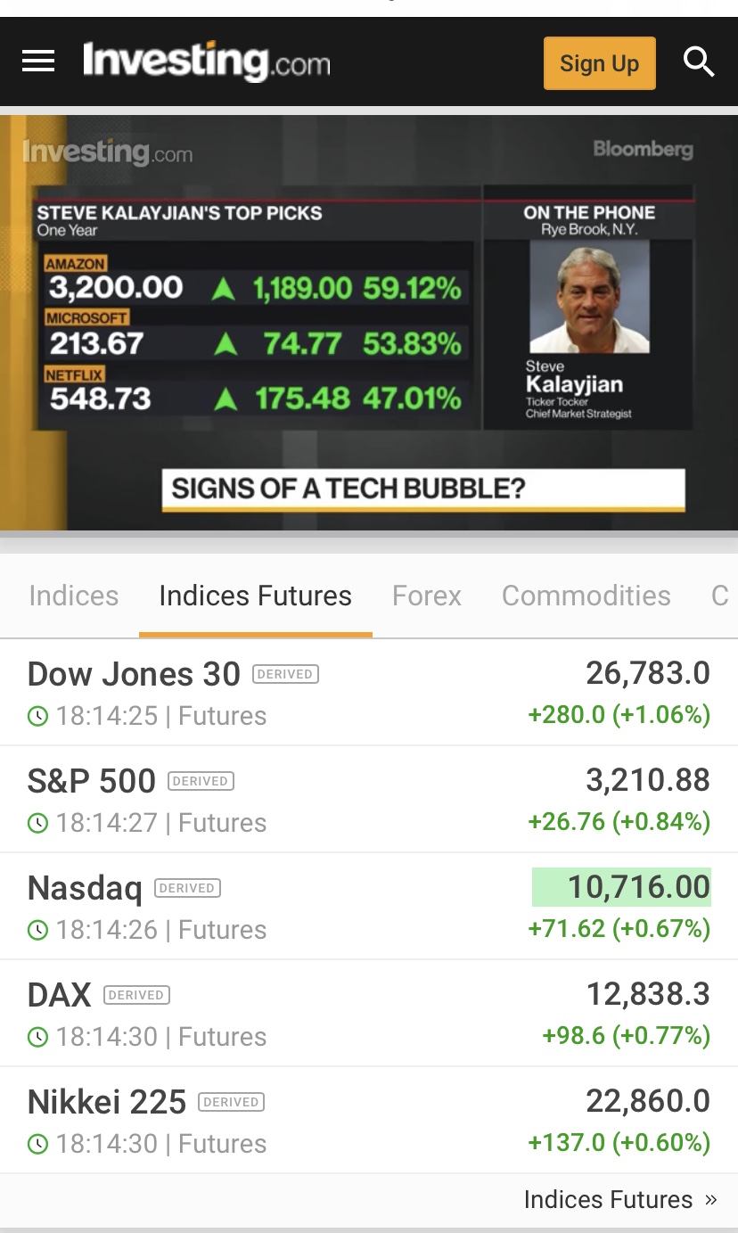The width and height of the screenshot is (738, 1233).
Task: Open the S&P 500 futures quote
Action: click(92, 781)
